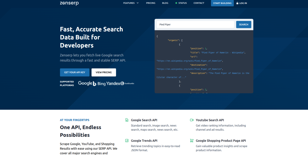Click the Wikipedia url value in JSON
Image resolution: width=308 pixels, height=156 pixels.
pos(189,61)
